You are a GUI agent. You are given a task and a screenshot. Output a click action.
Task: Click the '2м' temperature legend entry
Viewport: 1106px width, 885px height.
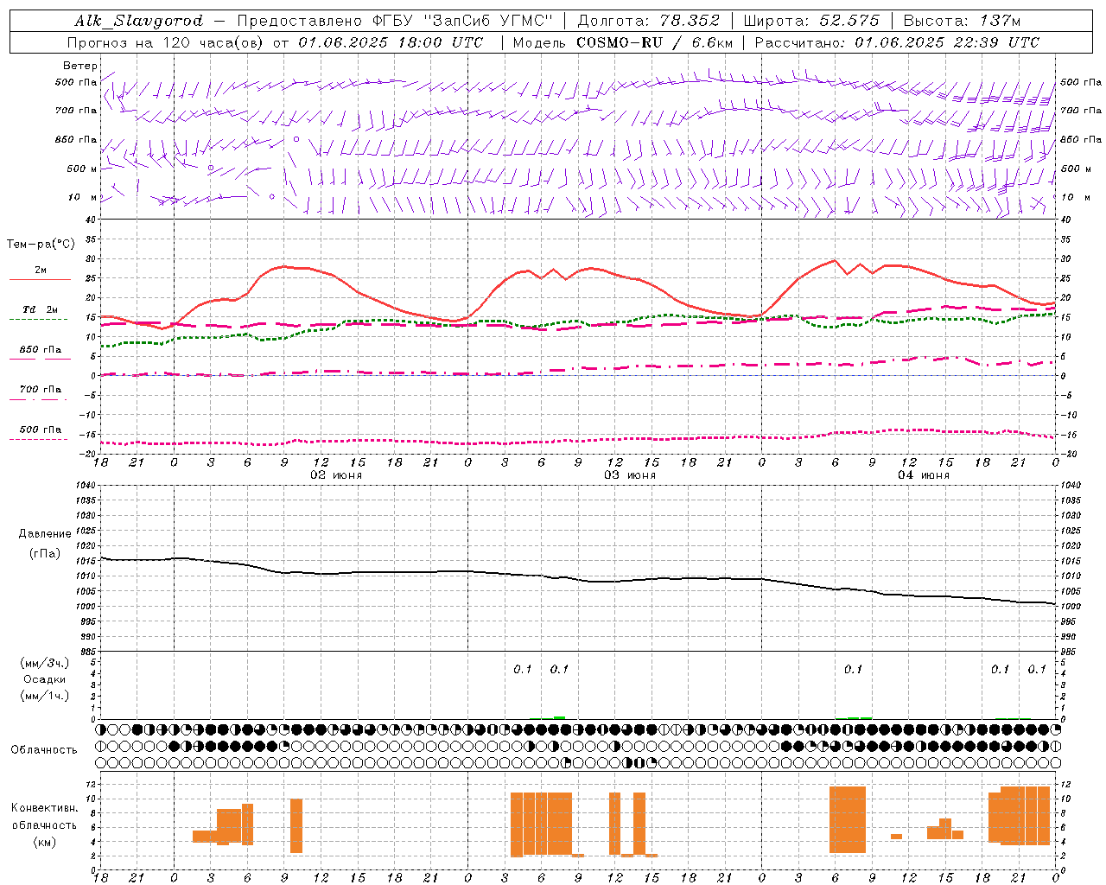coord(41,271)
